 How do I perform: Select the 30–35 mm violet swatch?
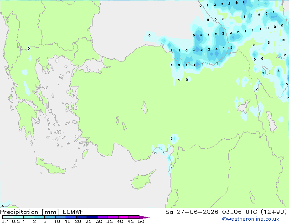pyautogui.click(x=102, y=217)
